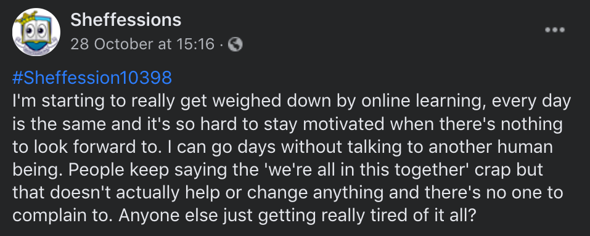
Task: Click the line beginning "being. People keep saying"
Action: [278, 170]
